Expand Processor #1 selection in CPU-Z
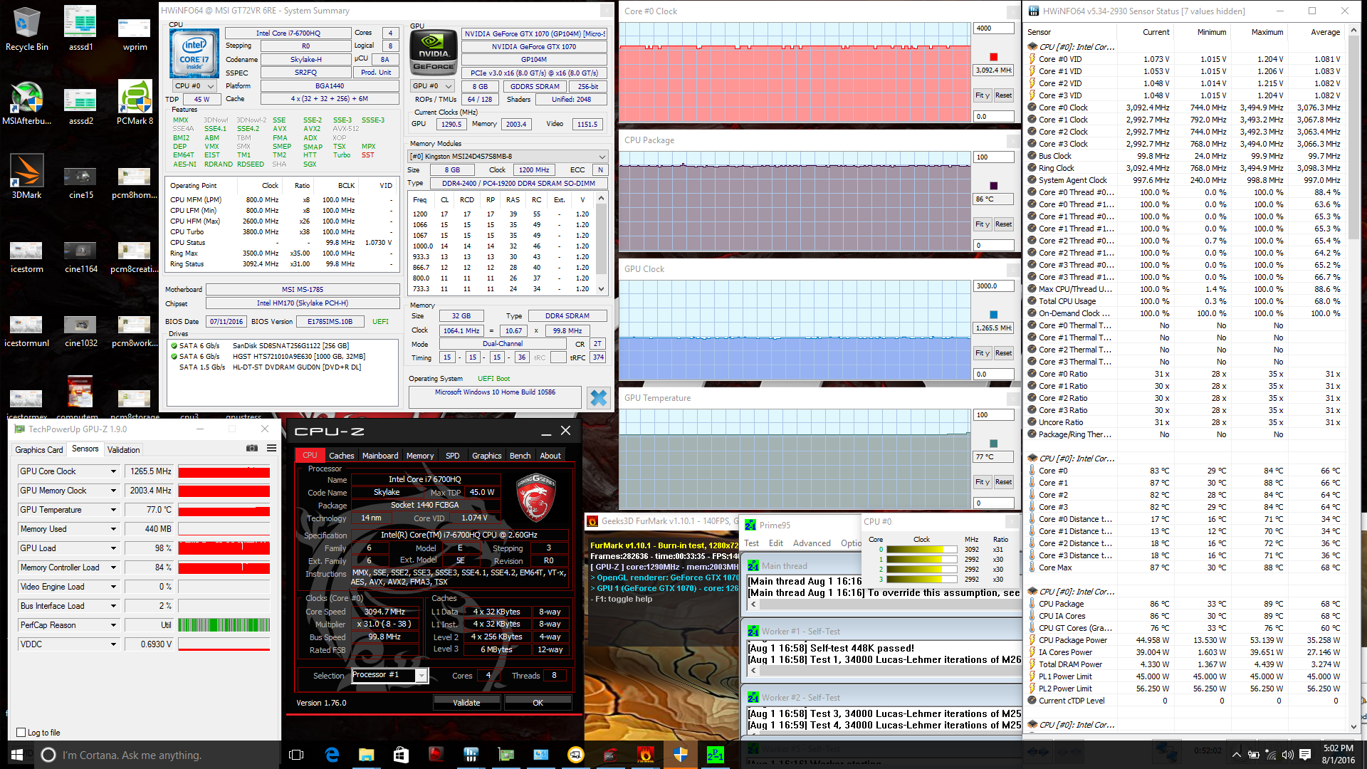 (x=421, y=676)
